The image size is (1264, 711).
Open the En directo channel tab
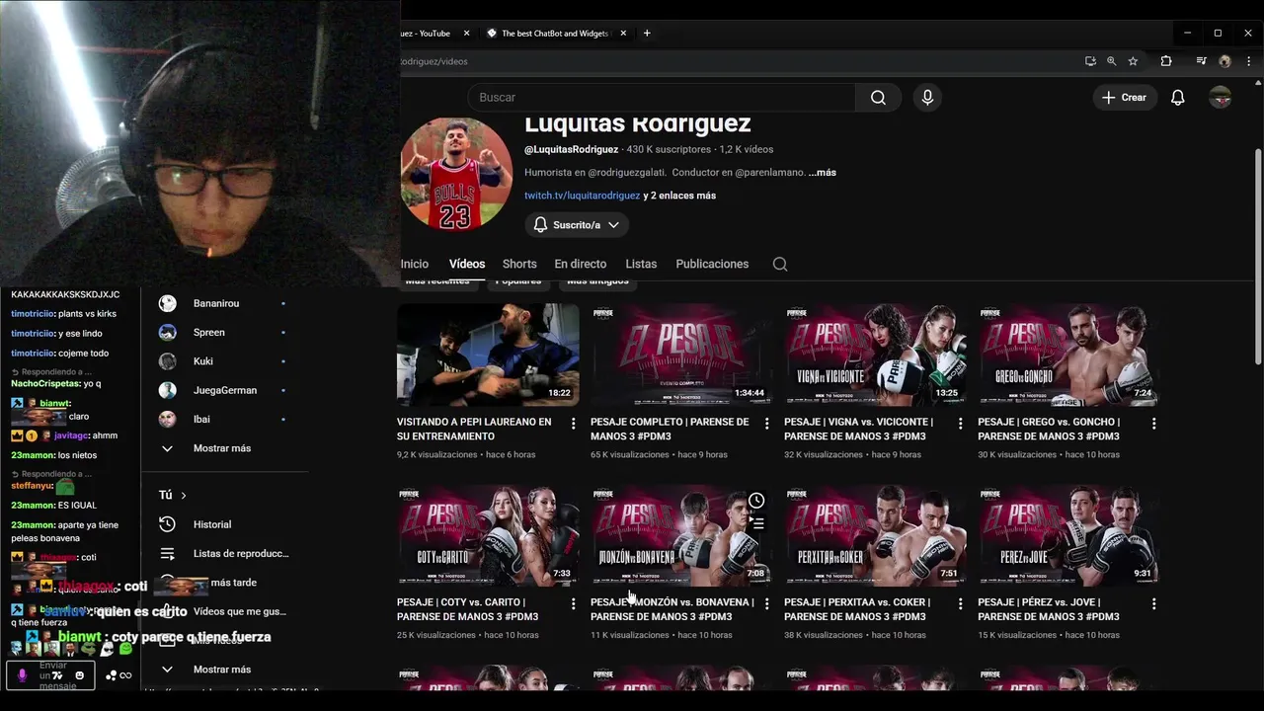(x=581, y=264)
